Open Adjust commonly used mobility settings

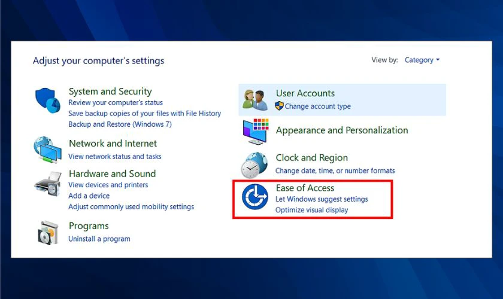[131, 207]
